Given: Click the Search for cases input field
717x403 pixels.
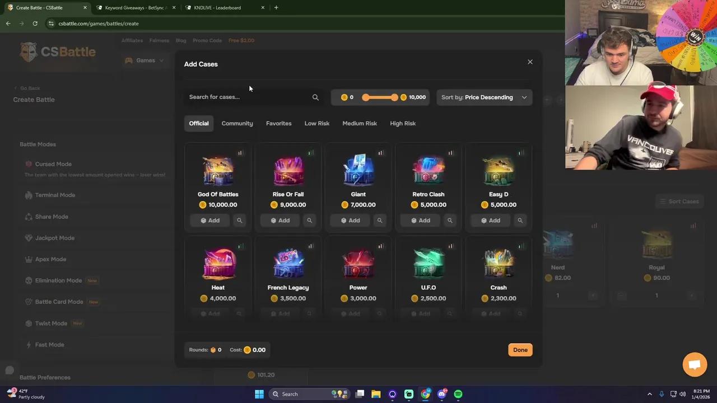Looking at the screenshot, I should (x=241, y=97).
